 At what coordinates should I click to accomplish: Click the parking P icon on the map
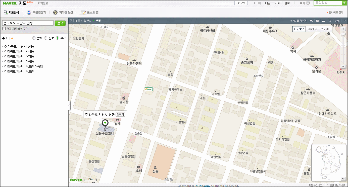click(x=329, y=34)
